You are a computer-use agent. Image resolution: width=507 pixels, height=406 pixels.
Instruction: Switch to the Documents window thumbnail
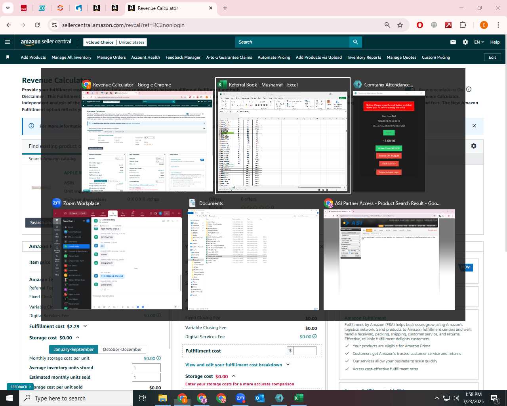(253, 254)
